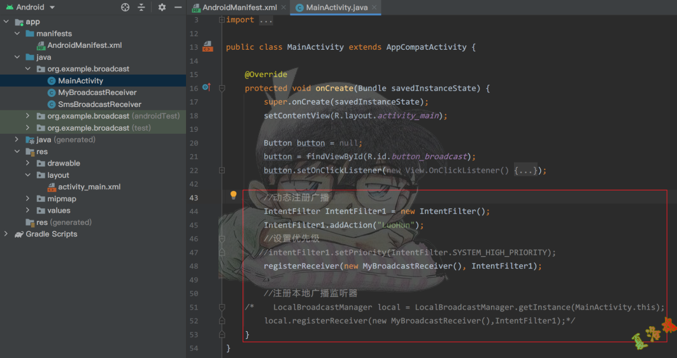The width and height of the screenshot is (677, 358).
Task: Click the Select Opened File target icon
Action: [125, 7]
